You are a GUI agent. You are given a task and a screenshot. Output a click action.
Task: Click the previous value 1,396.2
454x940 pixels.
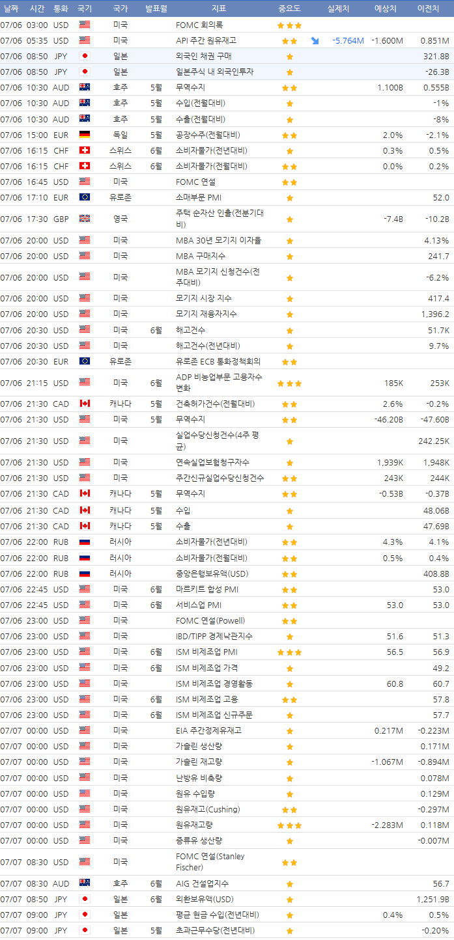[435, 314]
